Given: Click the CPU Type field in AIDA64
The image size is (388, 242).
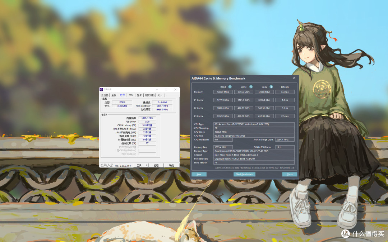Looking at the screenshot, I should [x=254, y=124].
